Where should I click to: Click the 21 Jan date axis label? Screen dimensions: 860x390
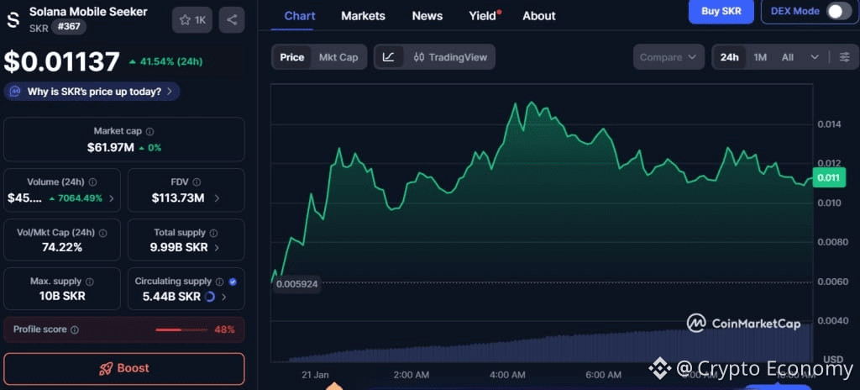[x=316, y=375]
